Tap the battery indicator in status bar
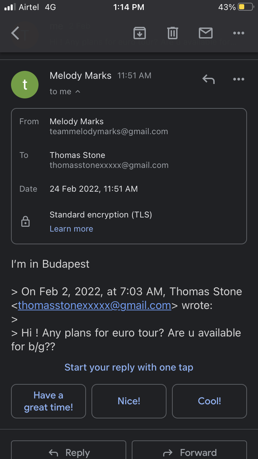Screen dimensions: 258x459 pyautogui.click(x=246, y=7)
